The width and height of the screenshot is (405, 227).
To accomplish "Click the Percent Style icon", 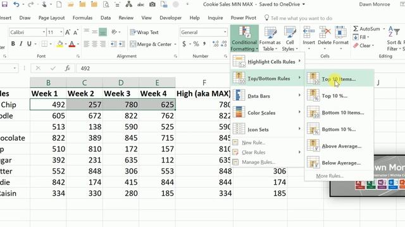I will [x=196, y=44].
